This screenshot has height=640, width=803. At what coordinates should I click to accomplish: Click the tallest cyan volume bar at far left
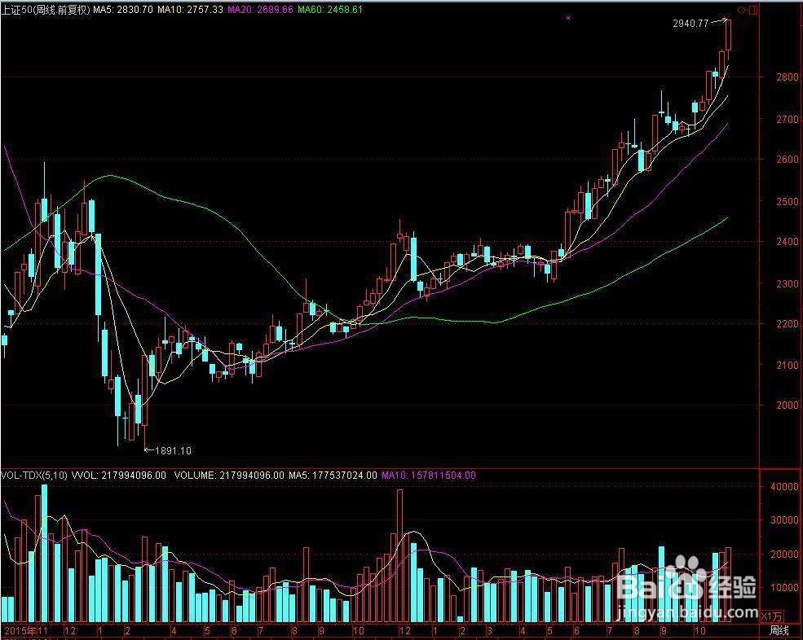[45, 554]
